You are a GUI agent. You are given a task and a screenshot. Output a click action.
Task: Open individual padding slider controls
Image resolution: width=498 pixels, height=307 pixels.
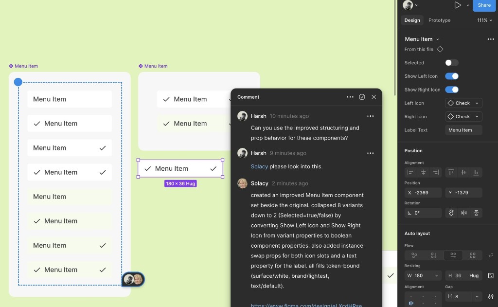[x=491, y=296]
